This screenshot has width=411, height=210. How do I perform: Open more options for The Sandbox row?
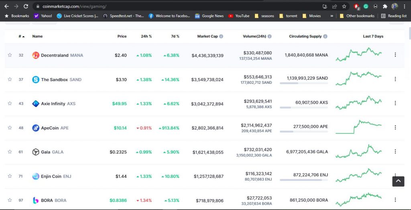pos(395,79)
